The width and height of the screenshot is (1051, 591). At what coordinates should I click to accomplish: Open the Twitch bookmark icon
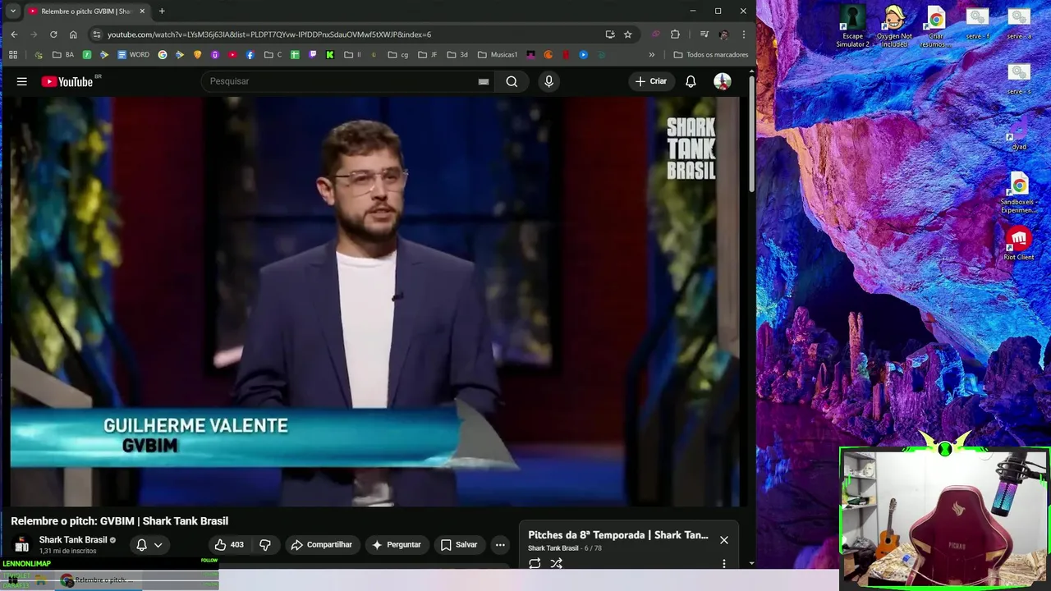pos(313,55)
